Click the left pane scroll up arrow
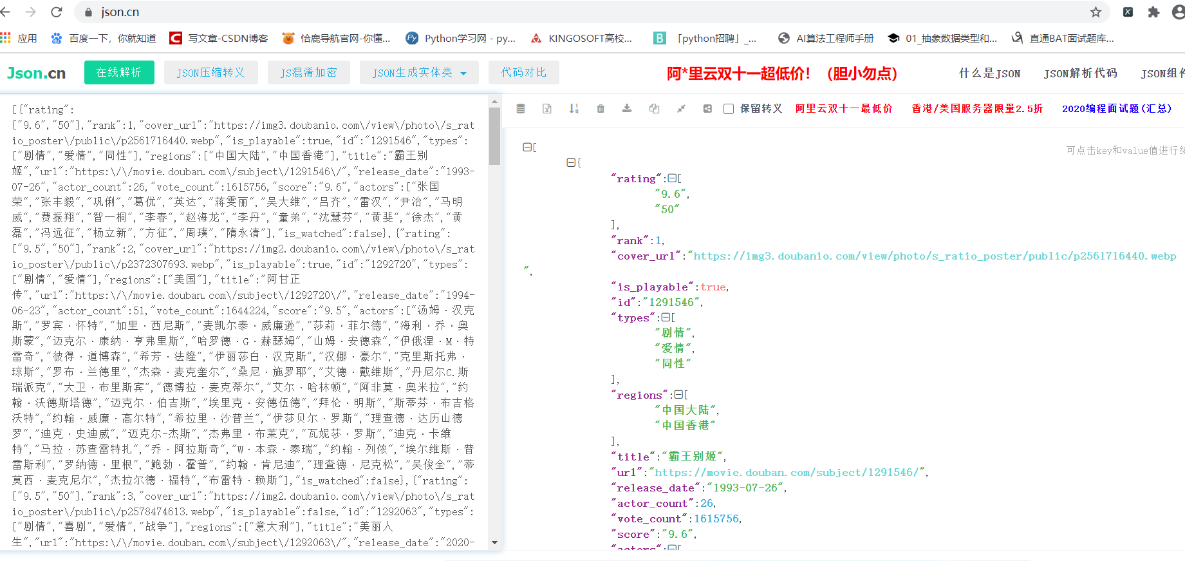This screenshot has width=1185, height=561. [x=494, y=101]
